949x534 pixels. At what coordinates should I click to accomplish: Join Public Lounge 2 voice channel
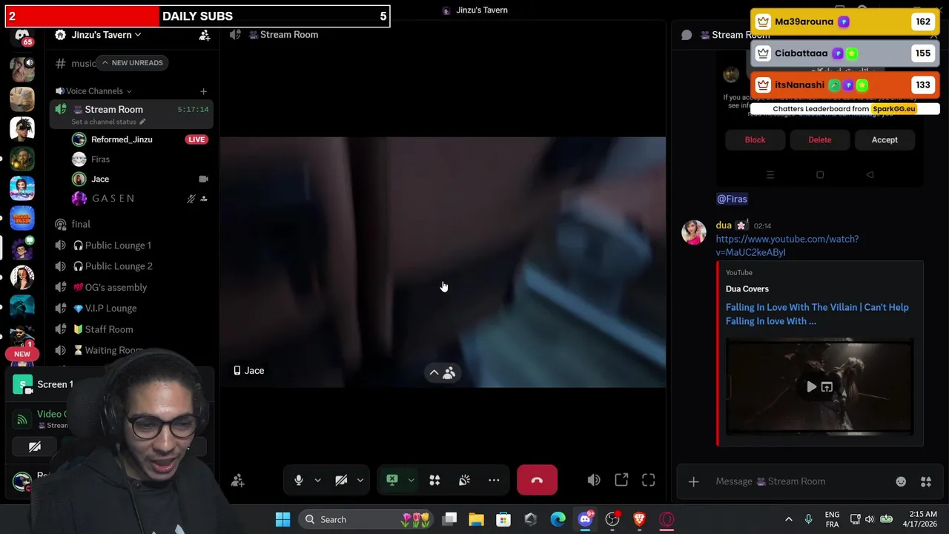(x=119, y=266)
